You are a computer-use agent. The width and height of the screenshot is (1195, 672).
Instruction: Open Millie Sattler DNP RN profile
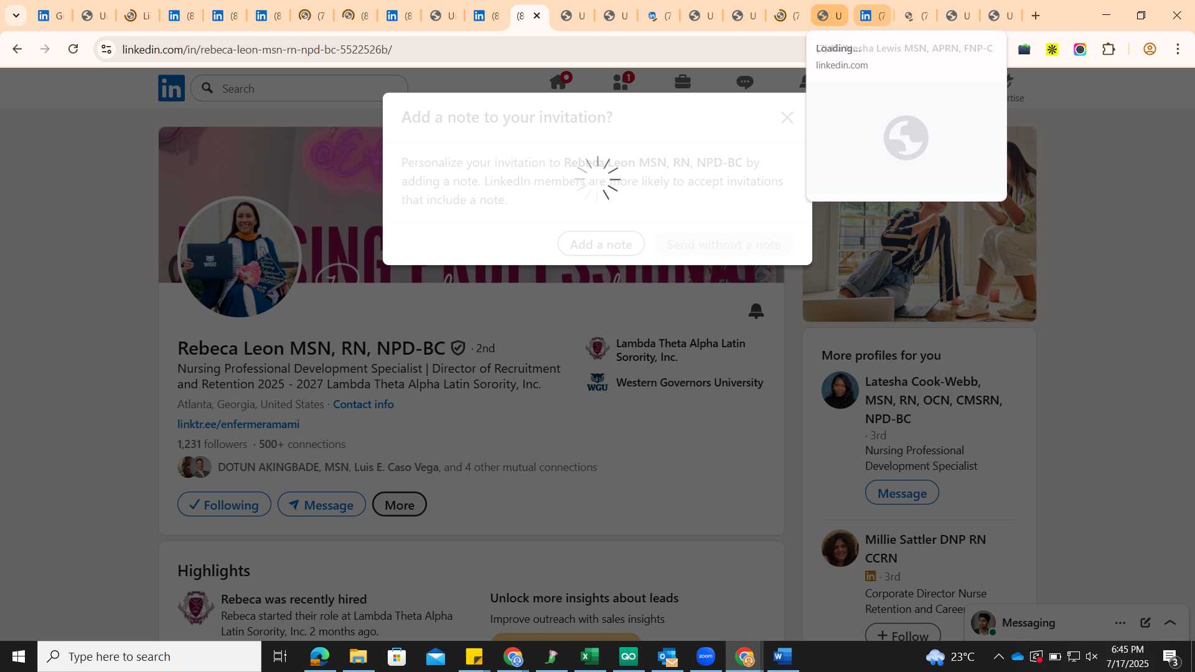tap(926, 549)
